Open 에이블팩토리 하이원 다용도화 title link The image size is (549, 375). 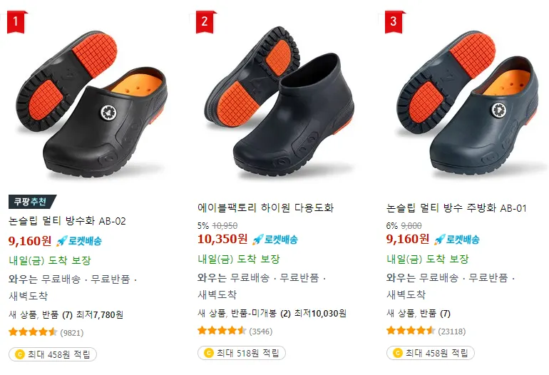tap(266, 207)
